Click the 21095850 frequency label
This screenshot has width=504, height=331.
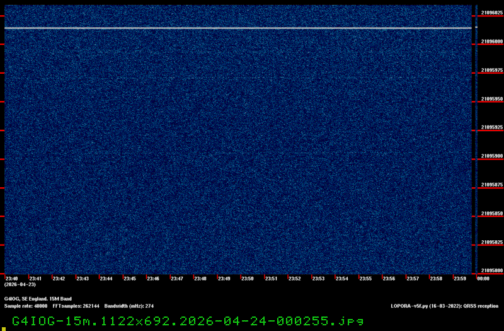tap(491, 214)
